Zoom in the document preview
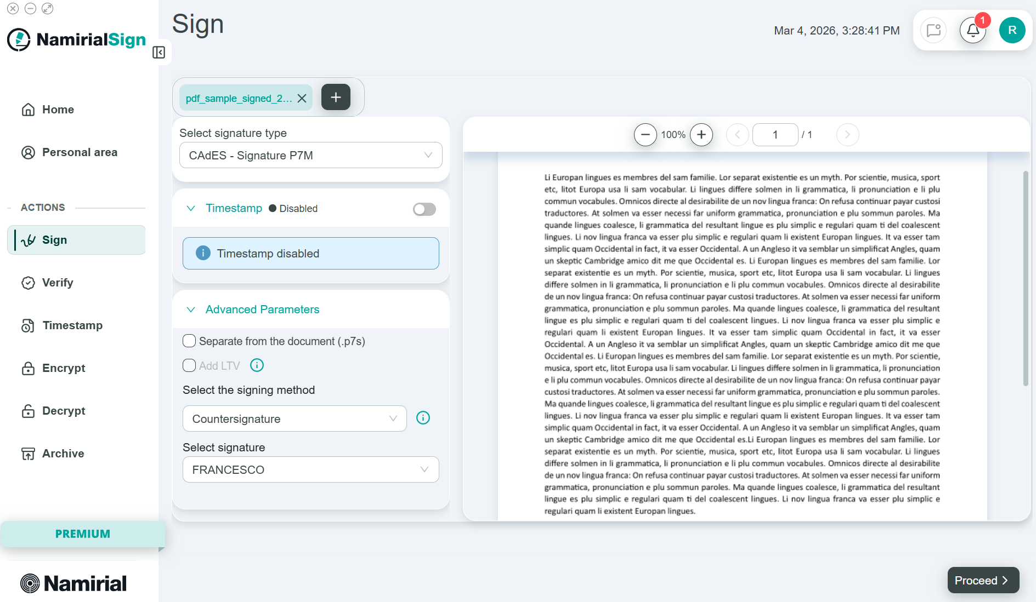 click(701, 135)
